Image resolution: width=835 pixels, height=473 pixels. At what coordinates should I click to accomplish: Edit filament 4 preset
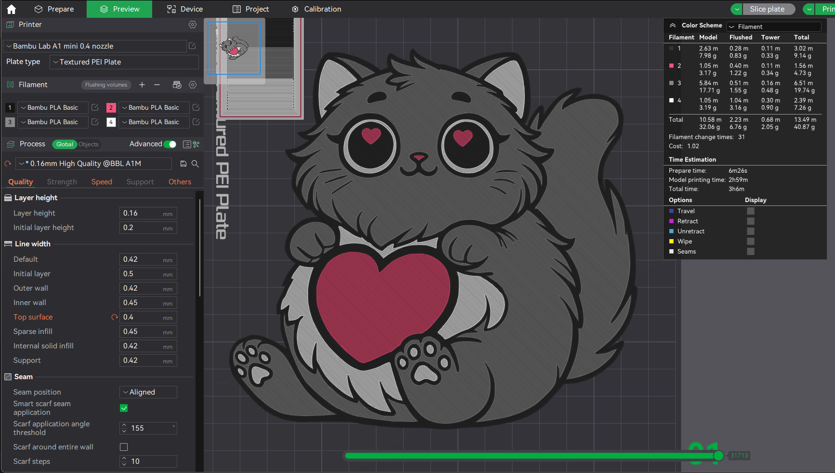(x=196, y=122)
